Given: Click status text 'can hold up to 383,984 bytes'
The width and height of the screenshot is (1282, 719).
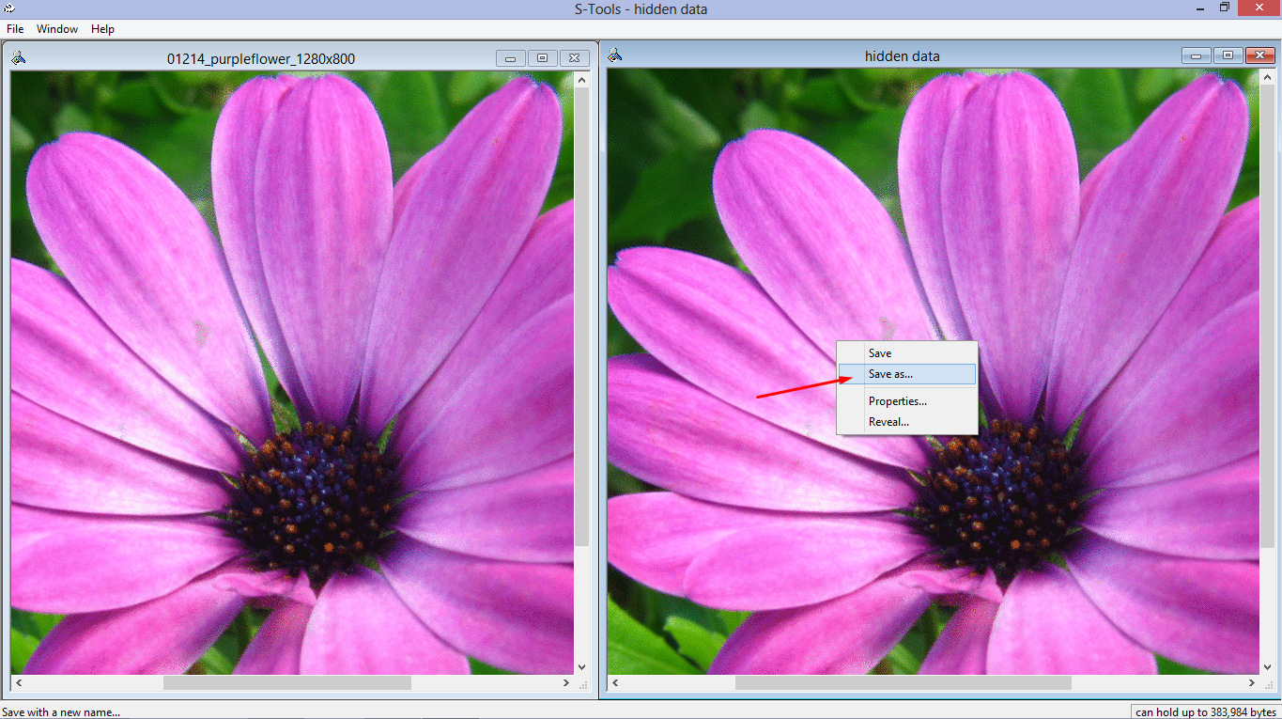Looking at the screenshot, I should [1206, 712].
